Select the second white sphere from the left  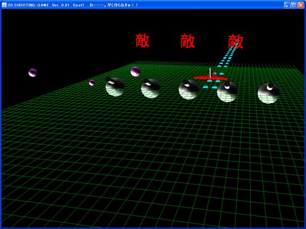point(151,88)
